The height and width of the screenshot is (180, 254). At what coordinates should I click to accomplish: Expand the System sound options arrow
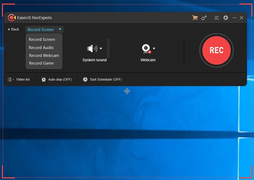tap(101, 48)
